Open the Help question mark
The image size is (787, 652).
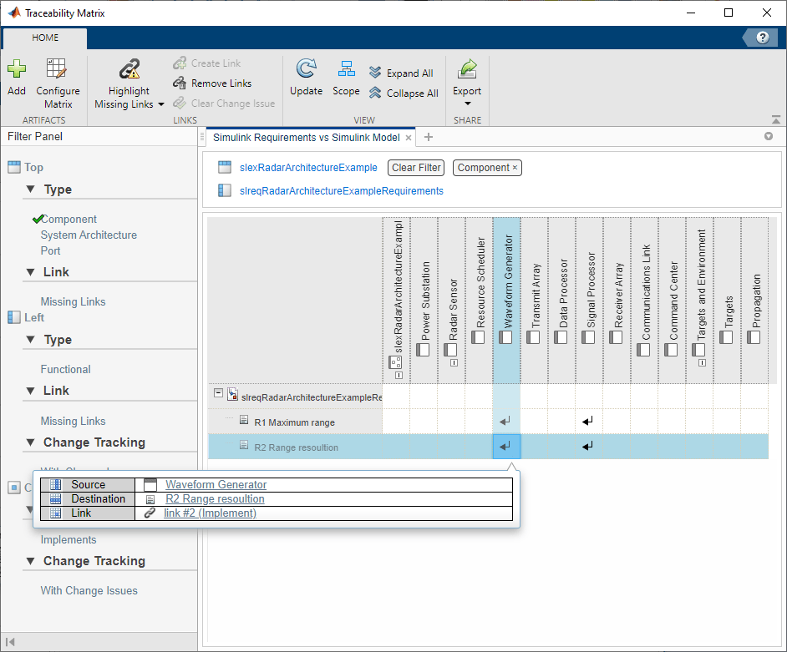point(763,38)
